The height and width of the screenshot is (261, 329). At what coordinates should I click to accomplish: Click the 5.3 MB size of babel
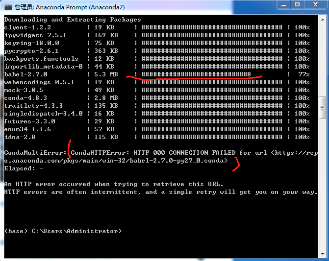pos(105,74)
